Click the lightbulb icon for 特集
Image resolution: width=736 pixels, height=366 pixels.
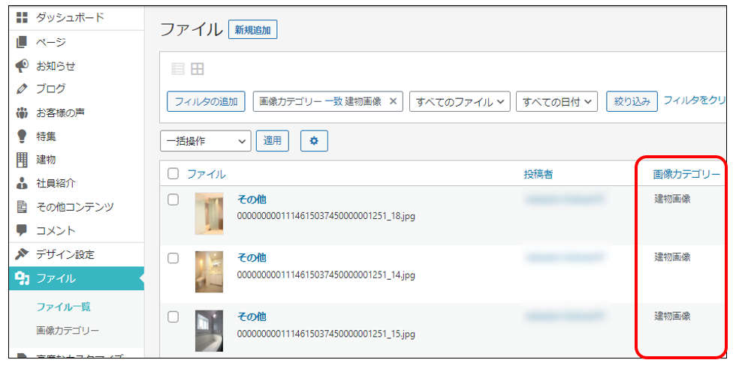pyautogui.click(x=22, y=136)
